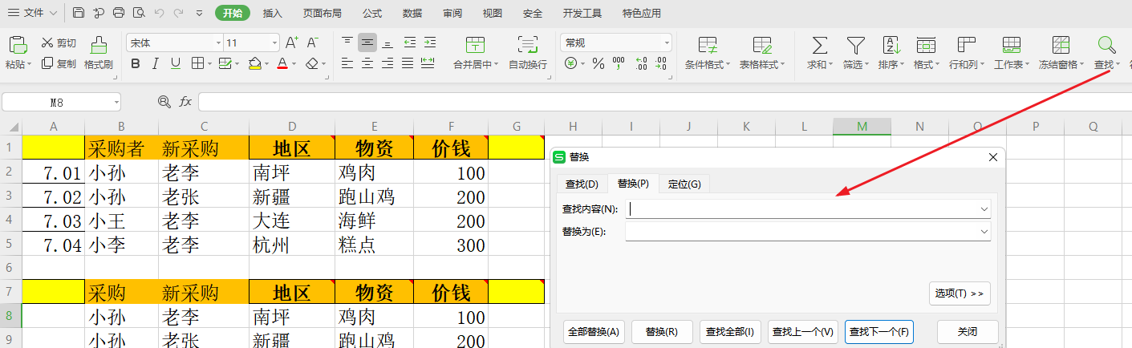Open the 替换为 history dropdown arrow
Viewport: 1132px width, 348px height.
[984, 232]
